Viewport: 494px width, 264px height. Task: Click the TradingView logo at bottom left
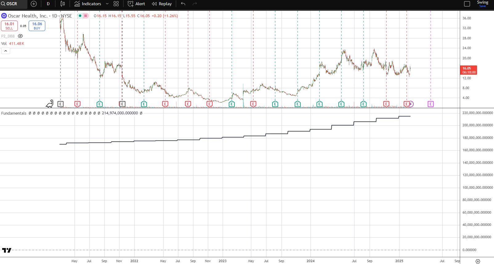[6, 250]
